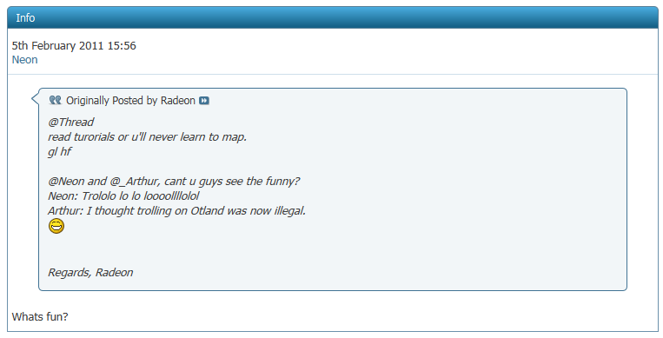
Task: Click the line about trolling on Otland
Action: click(176, 211)
